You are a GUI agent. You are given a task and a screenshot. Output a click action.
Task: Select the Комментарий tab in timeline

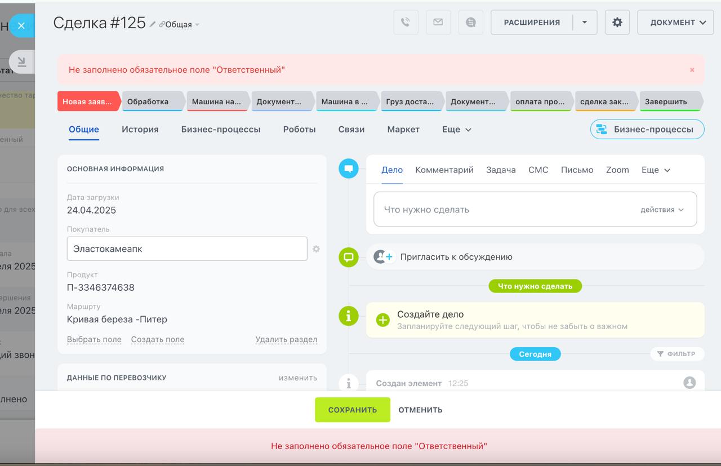pos(444,170)
